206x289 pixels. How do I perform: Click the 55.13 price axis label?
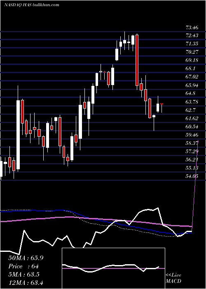pyautogui.click(x=192, y=168)
